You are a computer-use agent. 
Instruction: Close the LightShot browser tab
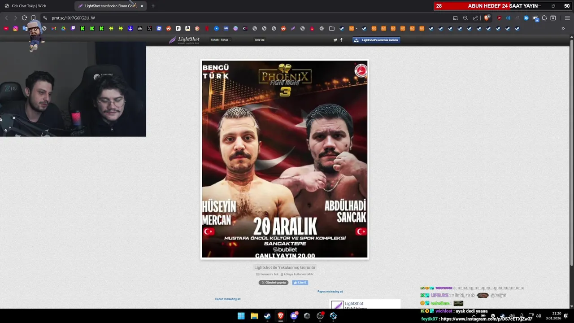coord(142,6)
